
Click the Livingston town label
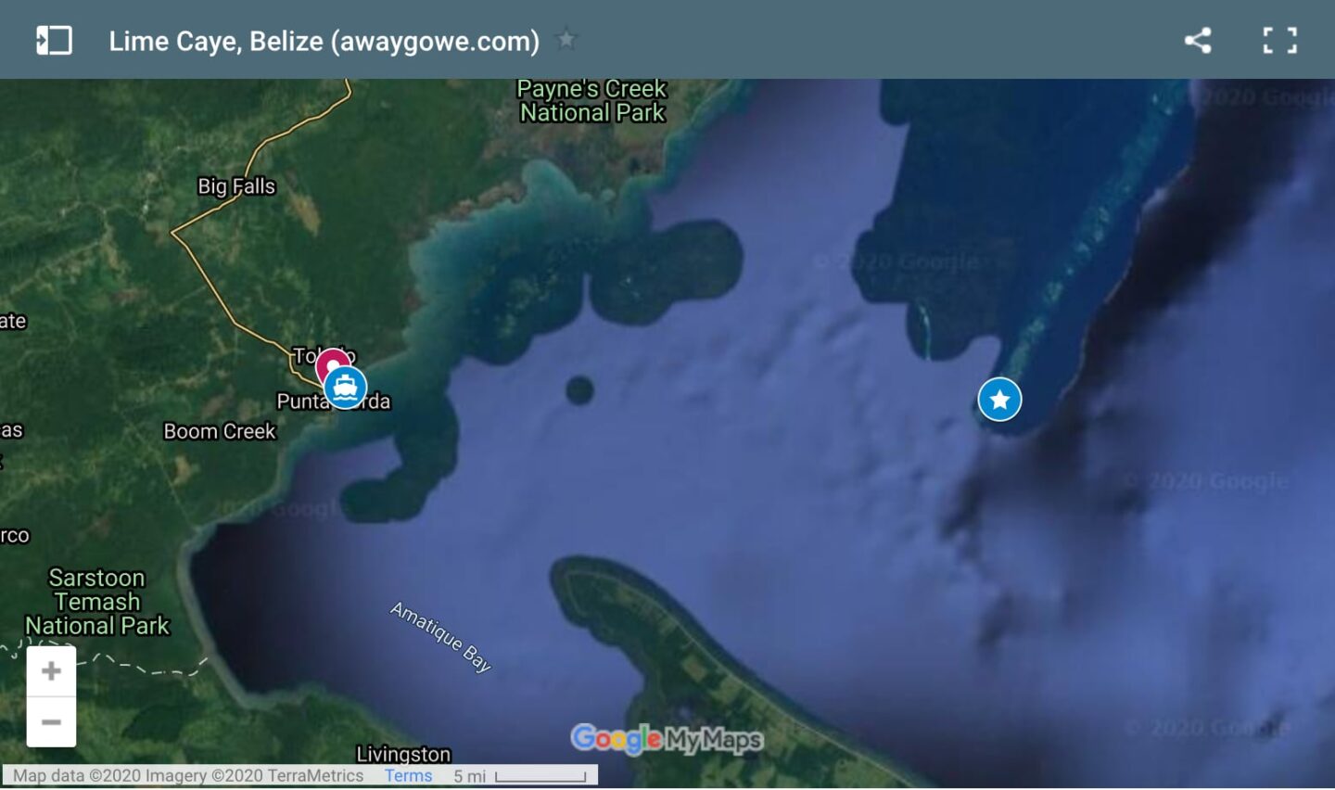click(x=403, y=754)
